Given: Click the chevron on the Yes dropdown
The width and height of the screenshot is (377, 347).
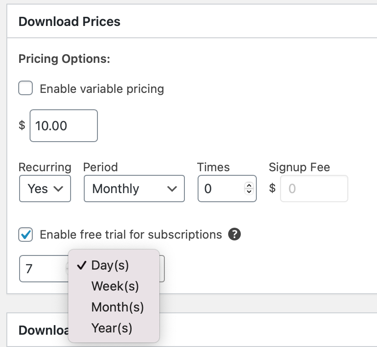Looking at the screenshot, I should pos(58,189).
